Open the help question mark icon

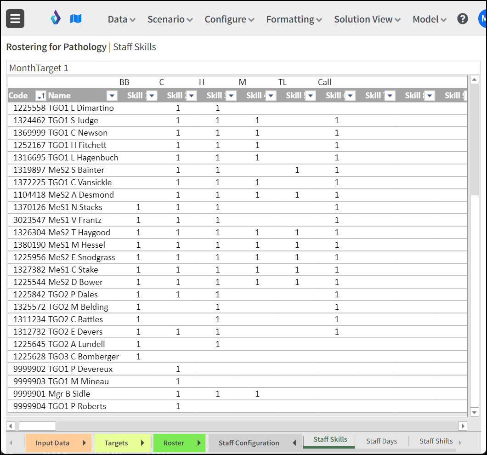[463, 19]
